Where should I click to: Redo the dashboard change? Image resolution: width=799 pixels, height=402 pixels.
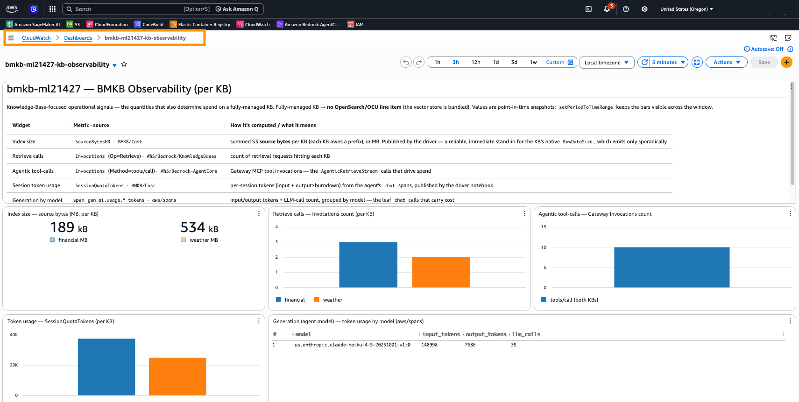coord(419,62)
